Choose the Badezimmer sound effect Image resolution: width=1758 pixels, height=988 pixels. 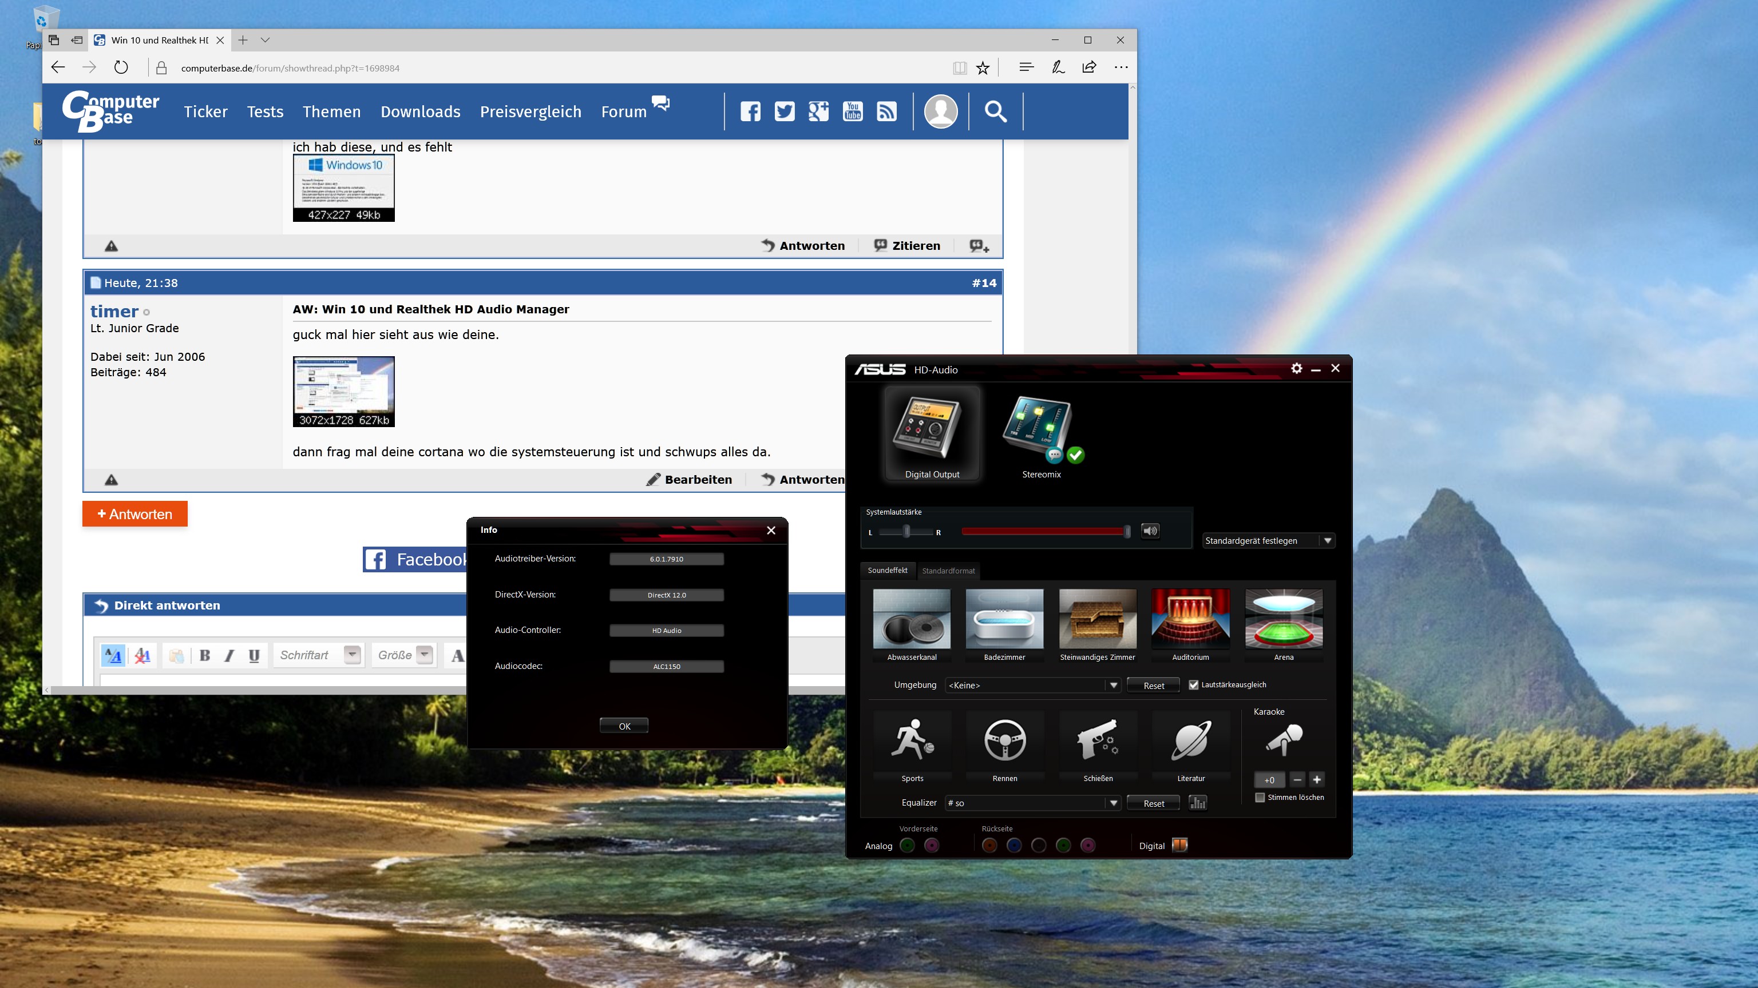(1004, 619)
